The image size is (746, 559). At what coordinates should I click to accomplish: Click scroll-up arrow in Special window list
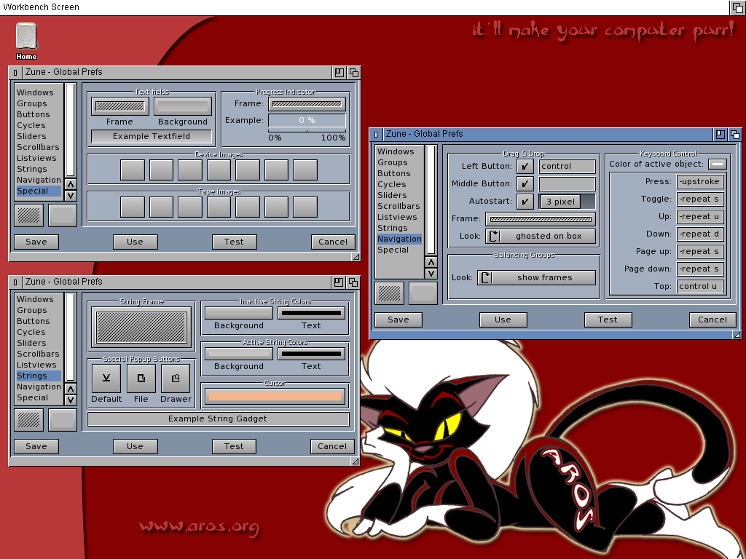coord(71,184)
